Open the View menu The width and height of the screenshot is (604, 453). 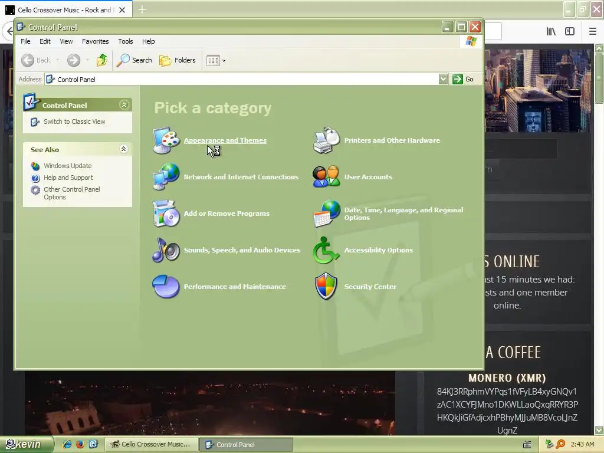[x=66, y=41]
